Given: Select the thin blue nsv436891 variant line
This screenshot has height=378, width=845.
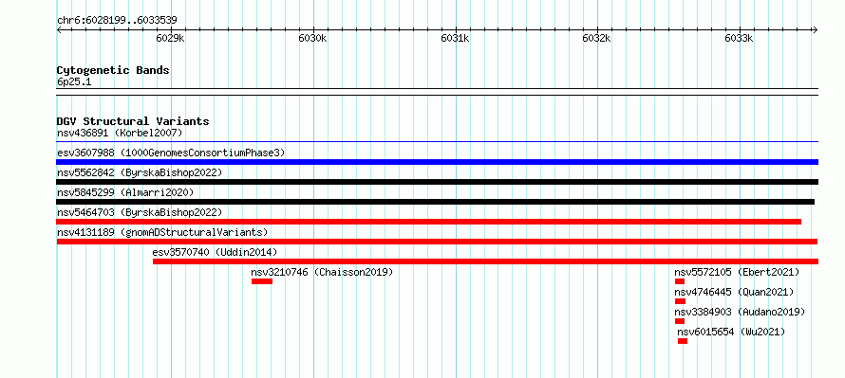Looking at the screenshot, I should 437,142.
